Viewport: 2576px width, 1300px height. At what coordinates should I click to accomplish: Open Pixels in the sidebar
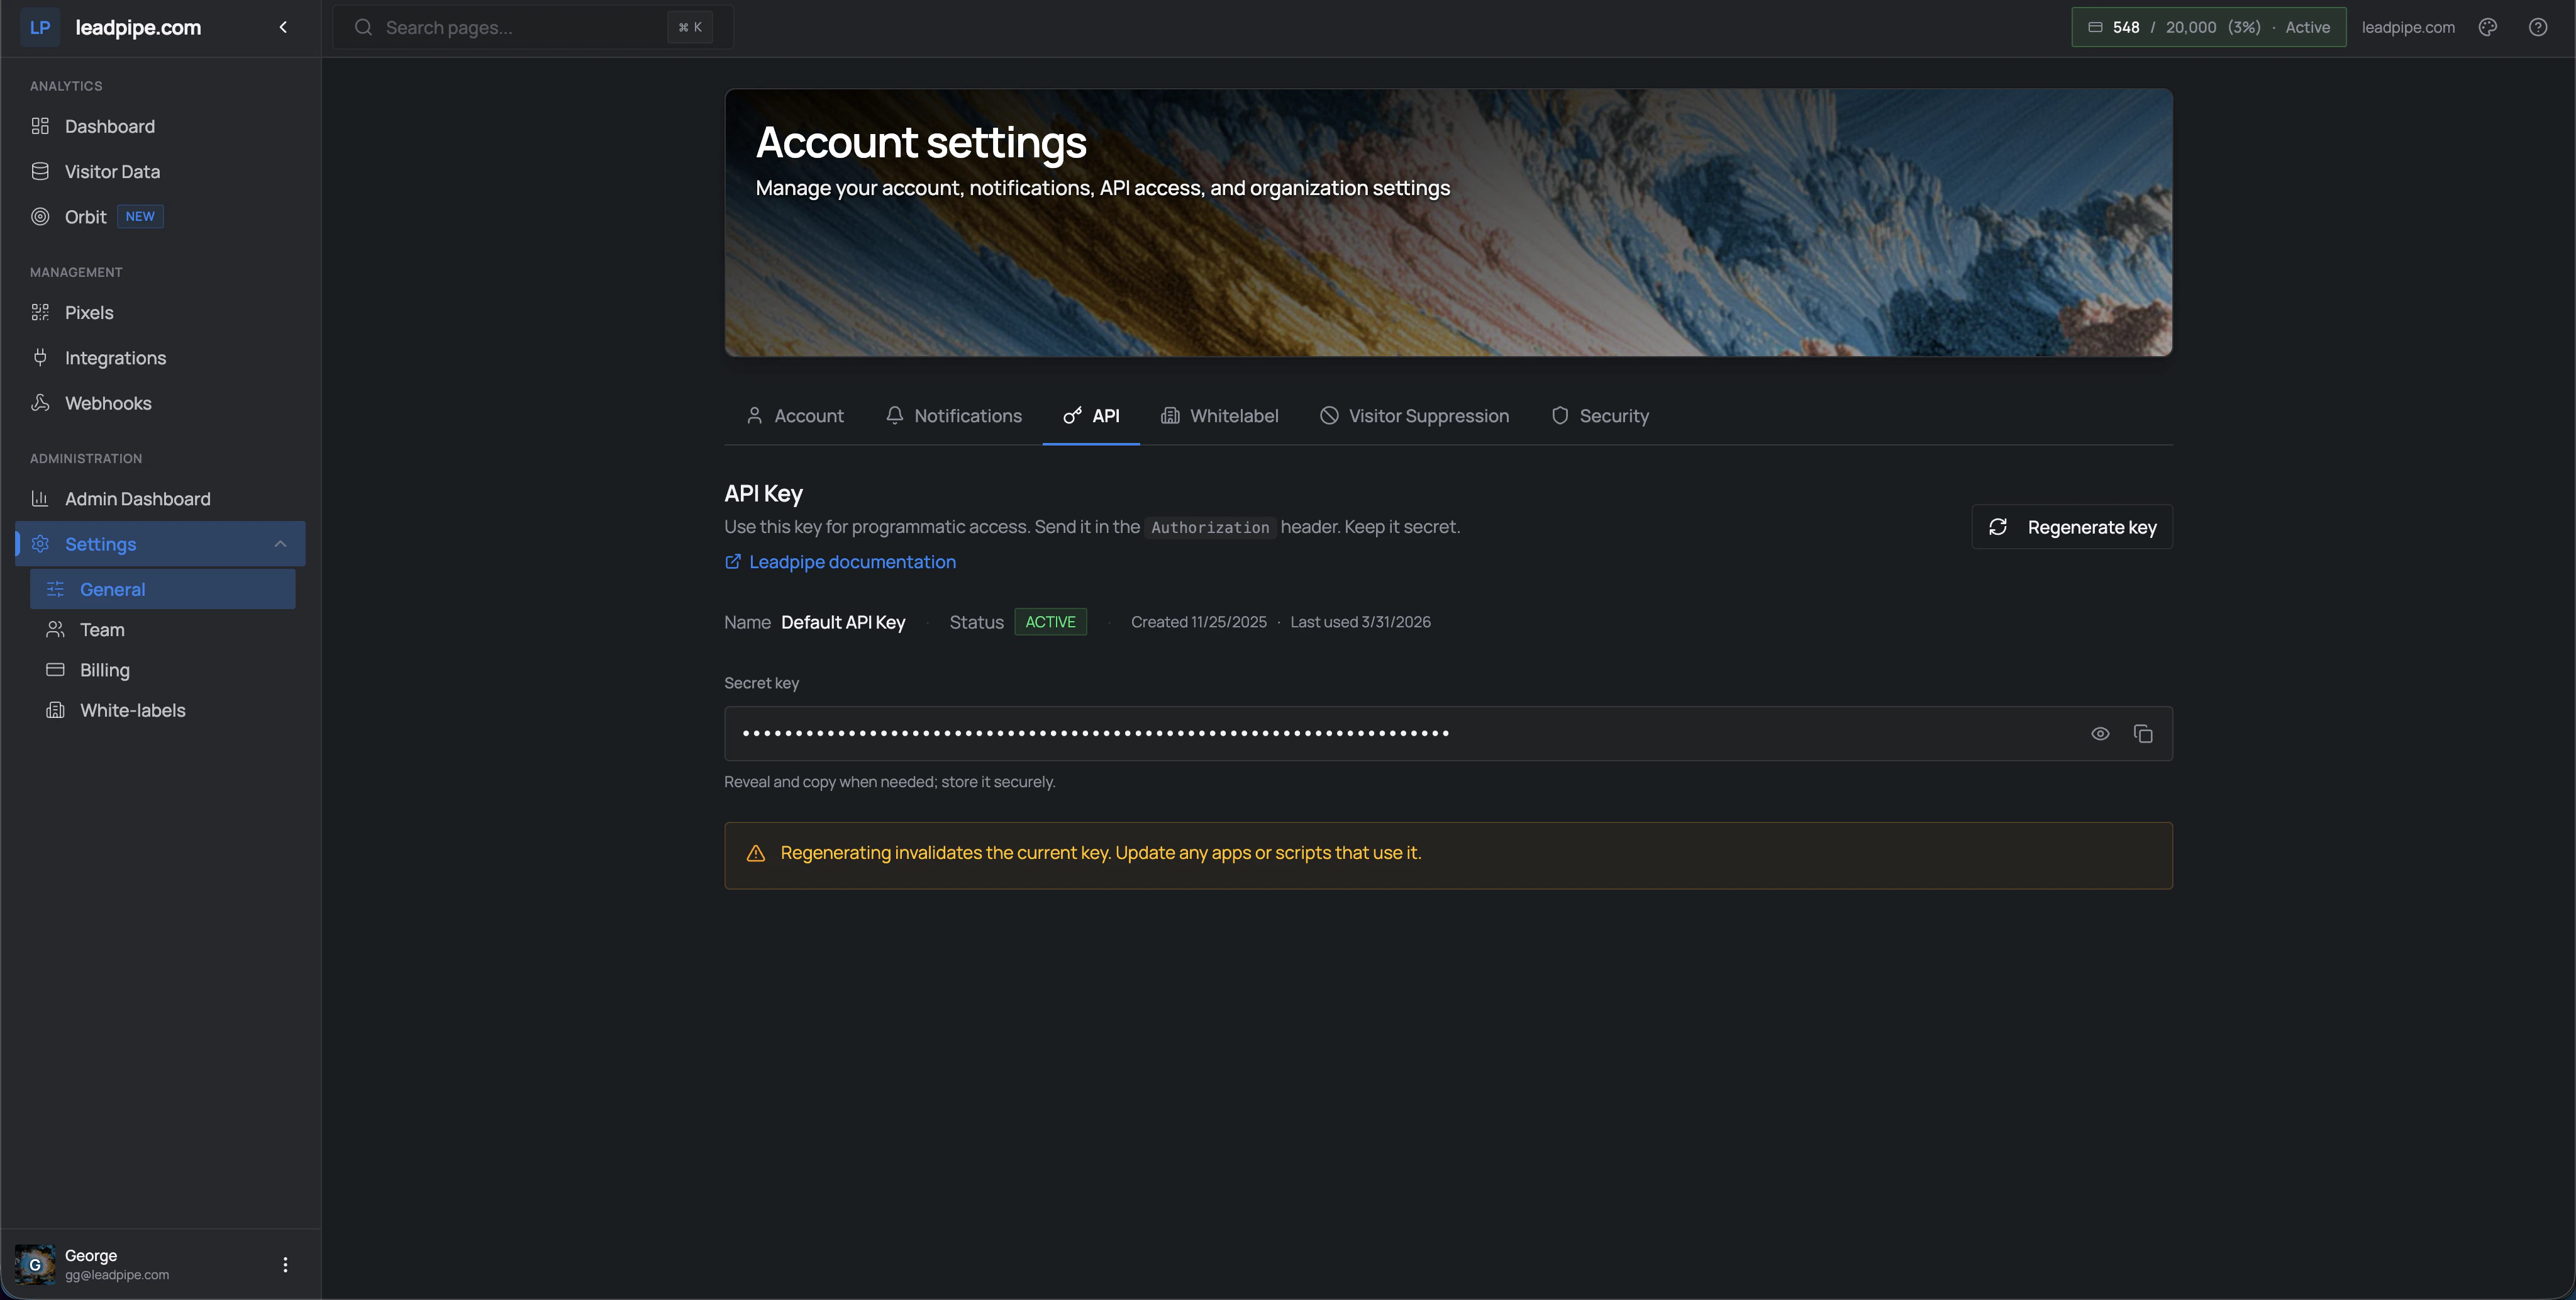(89, 312)
